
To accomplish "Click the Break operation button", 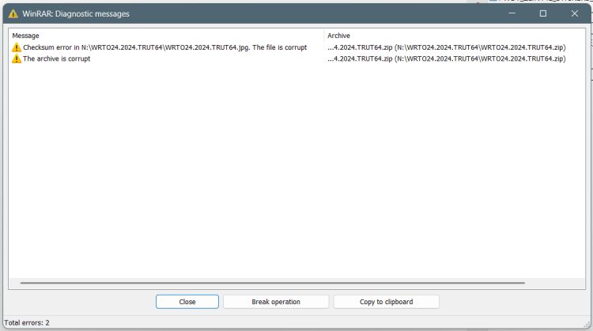I will 276,302.
